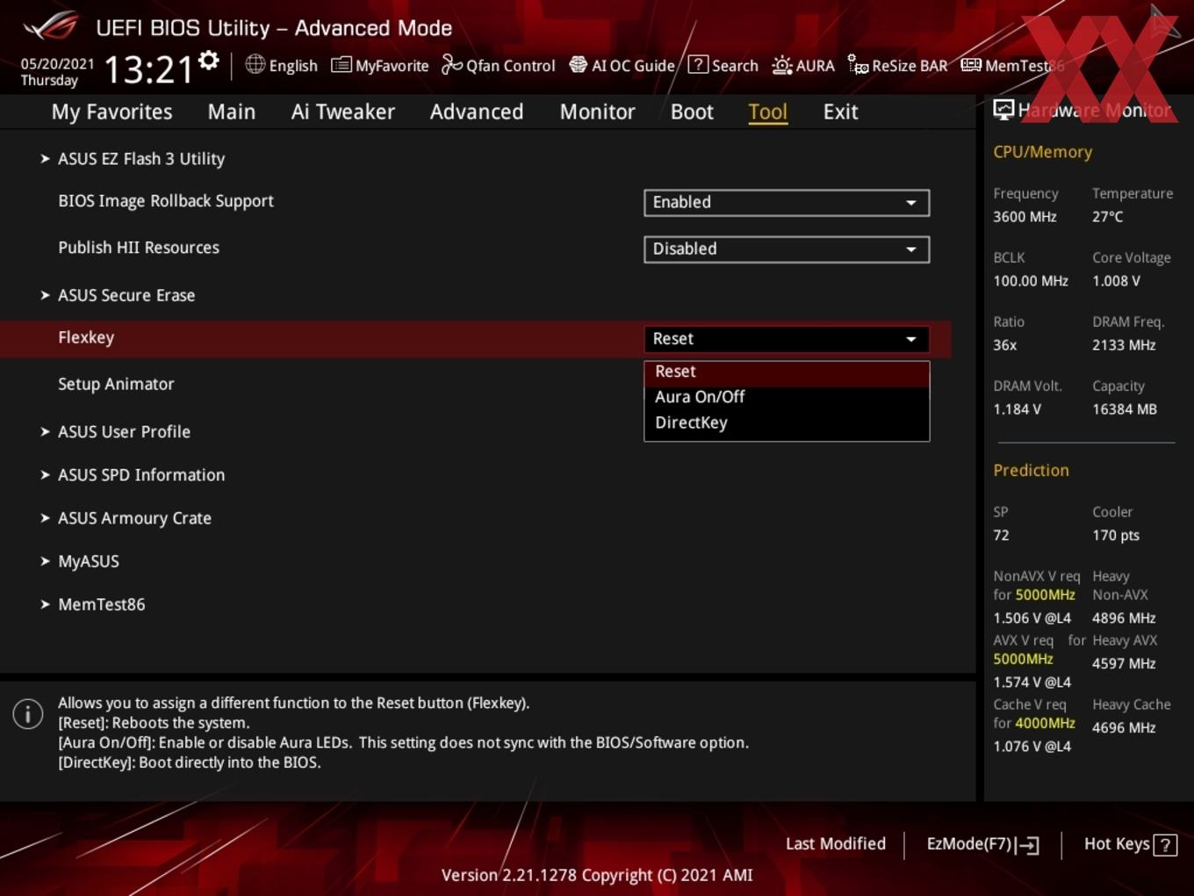Switch to My Favorites tab
Image resolution: width=1194 pixels, height=896 pixels.
pyautogui.click(x=111, y=112)
